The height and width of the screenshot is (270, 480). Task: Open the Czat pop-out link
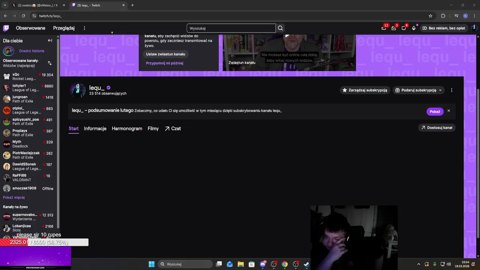point(173,129)
